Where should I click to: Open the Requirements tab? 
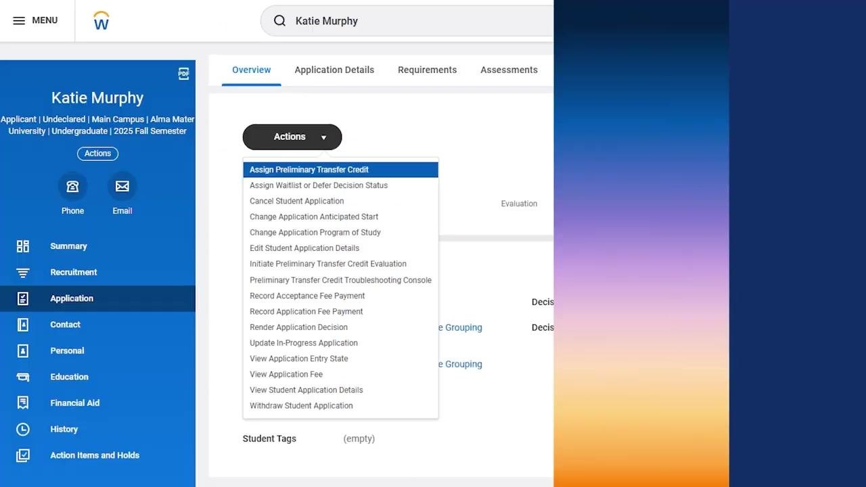(427, 70)
